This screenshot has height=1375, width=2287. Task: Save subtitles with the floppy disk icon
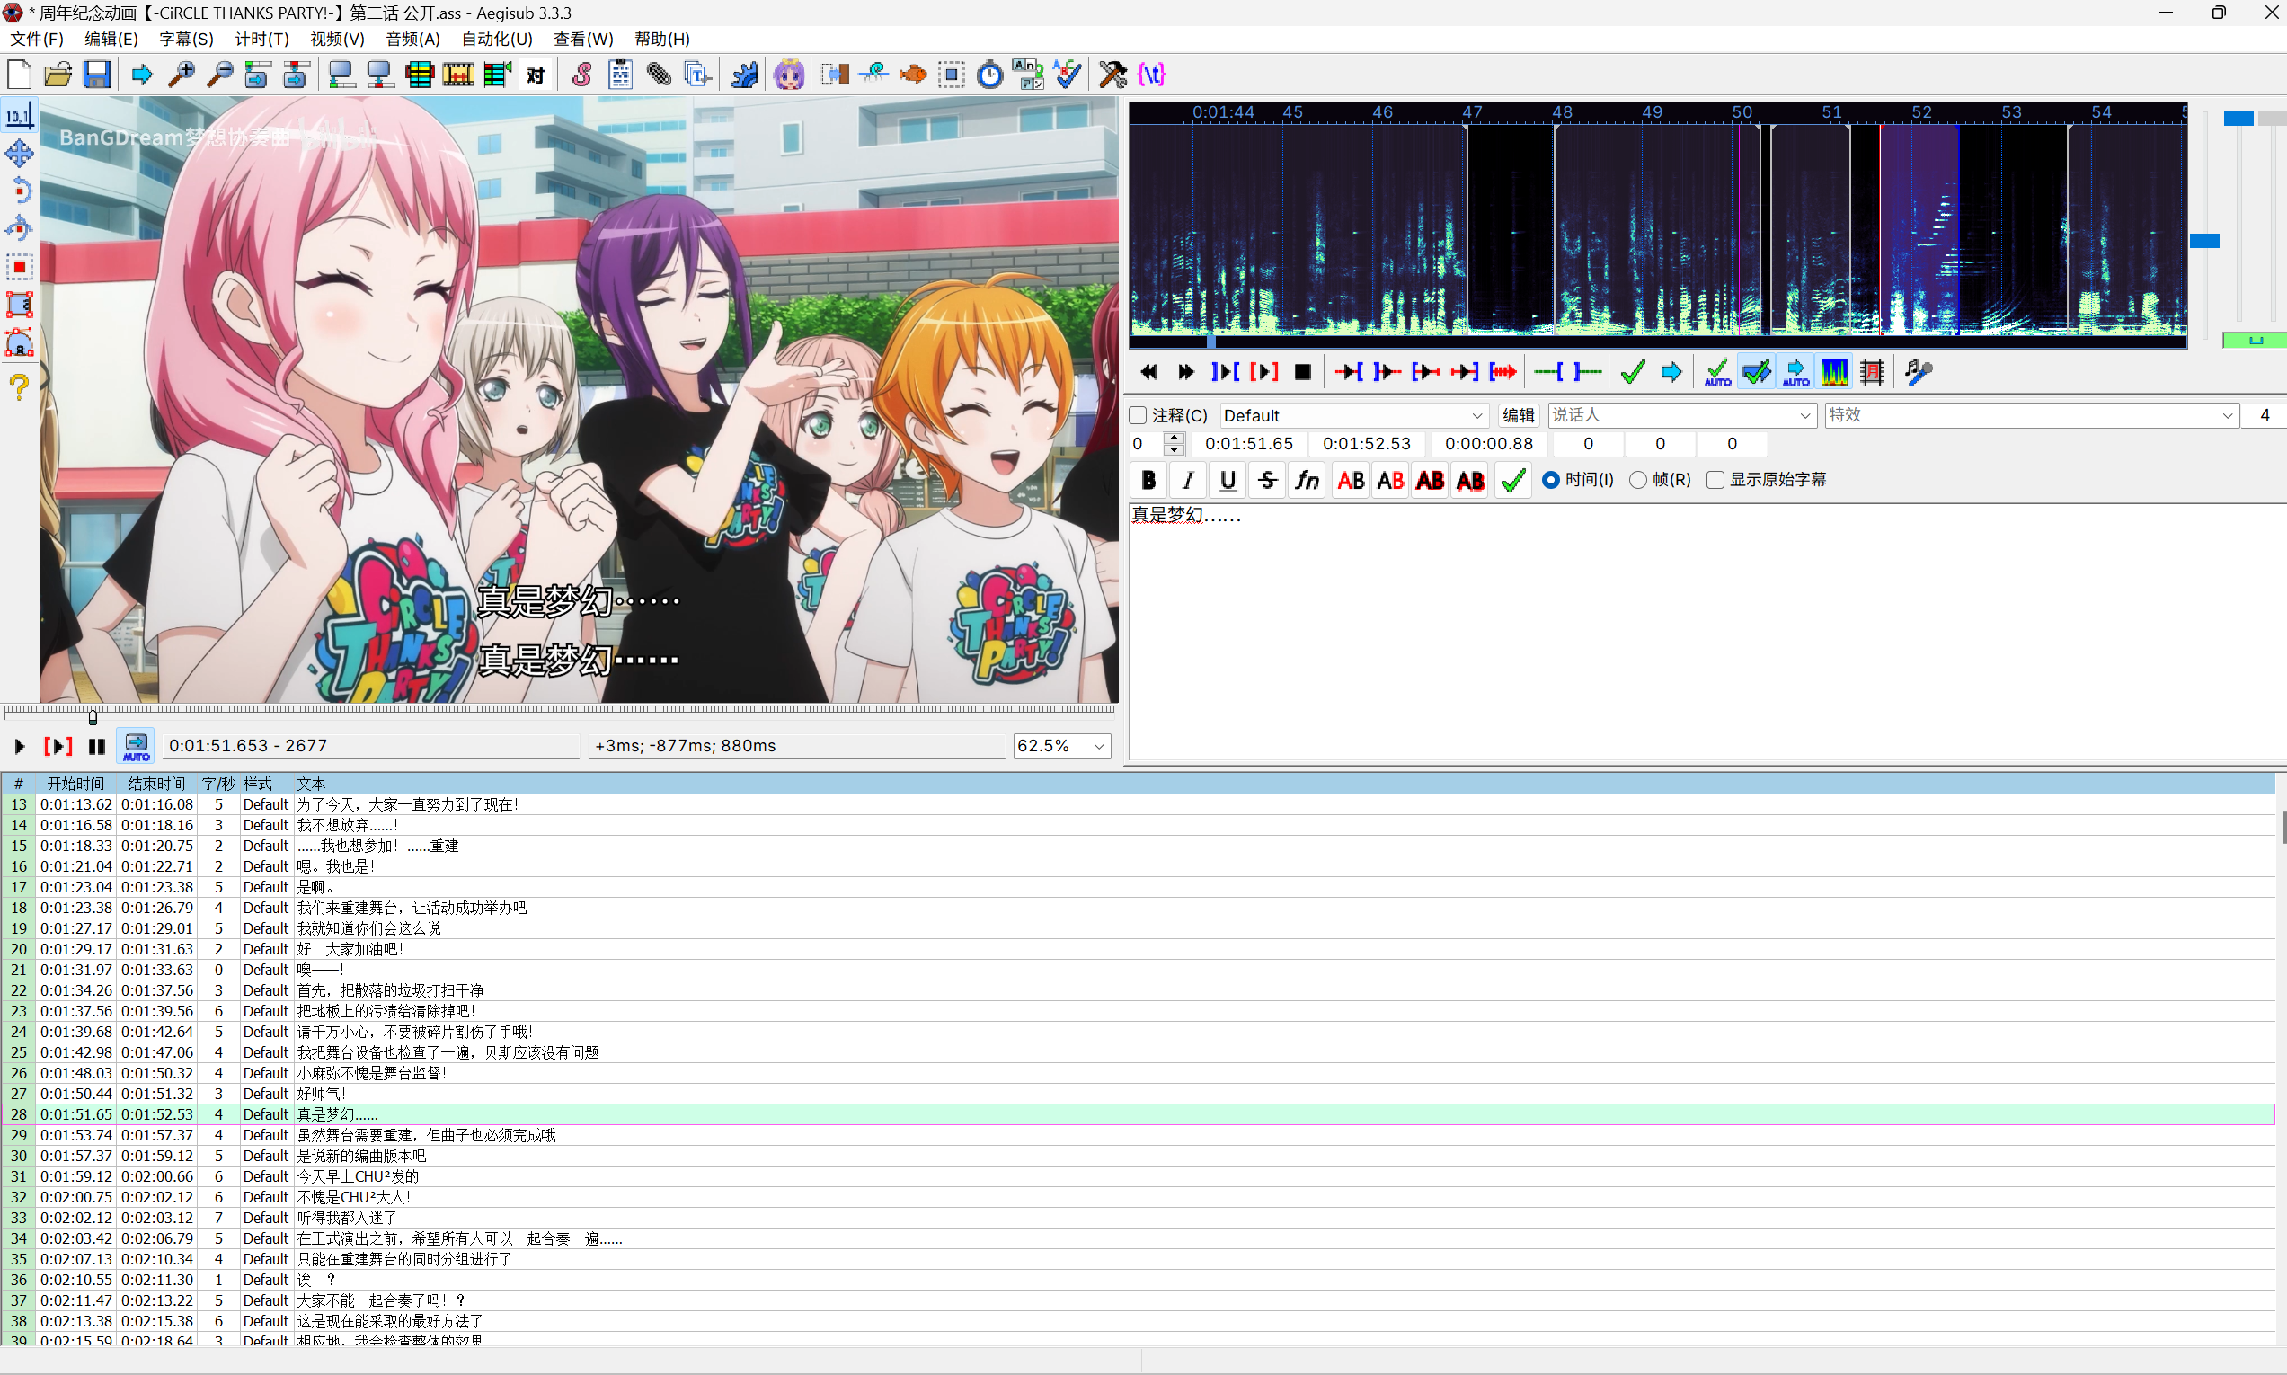[97, 74]
